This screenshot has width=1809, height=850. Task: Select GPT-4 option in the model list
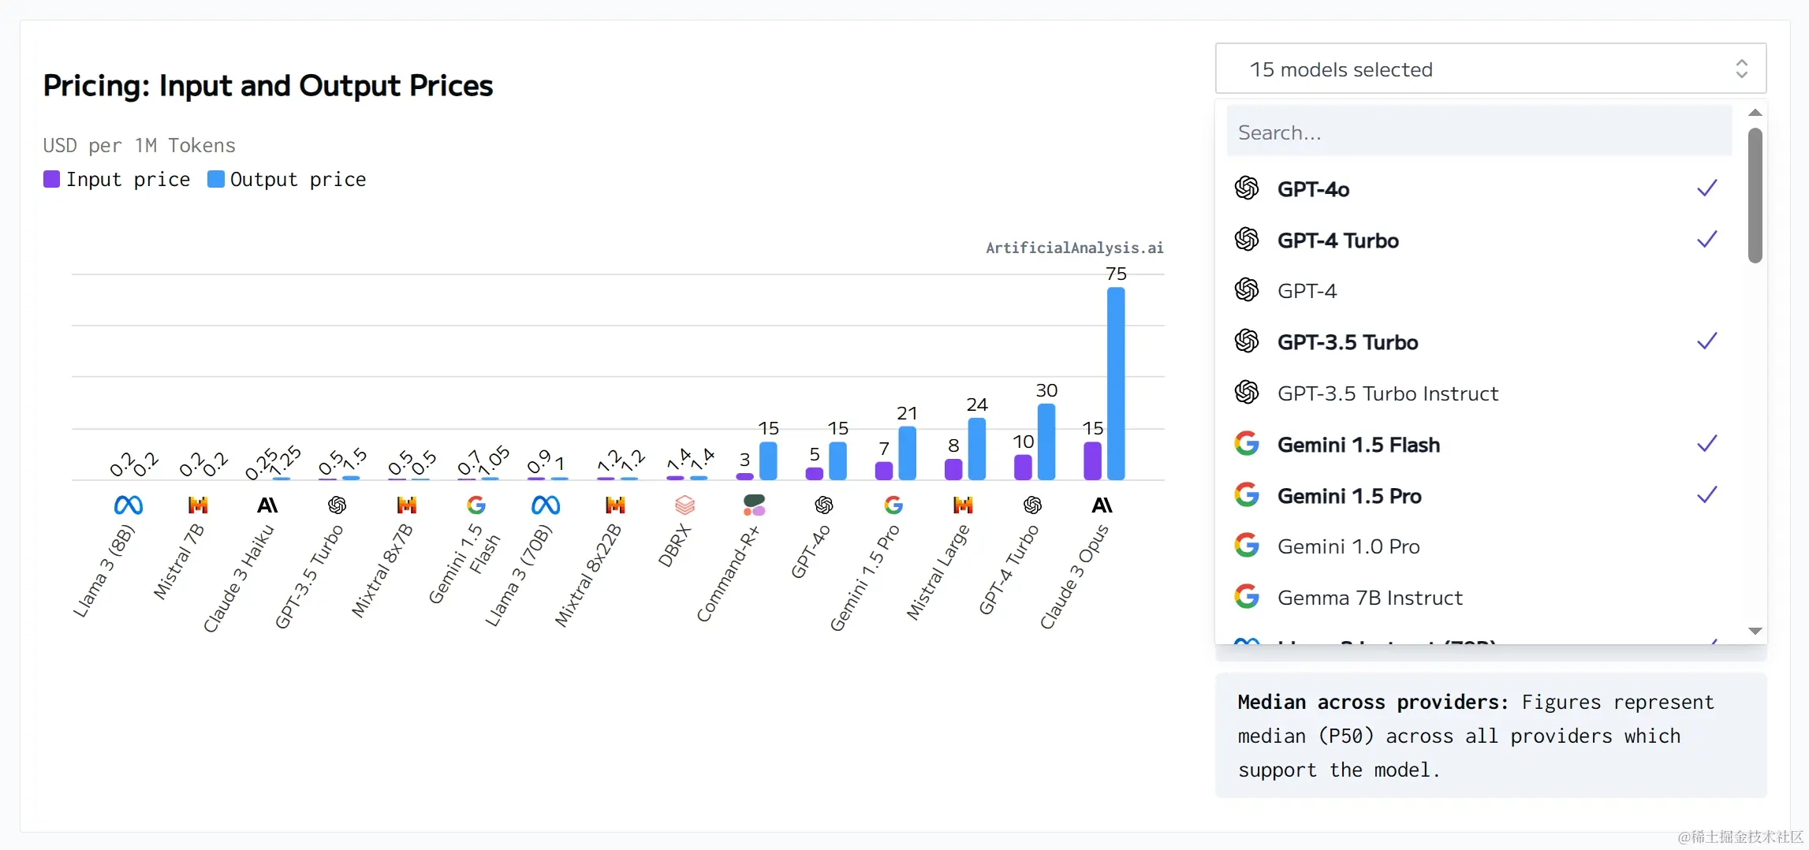point(1479,290)
